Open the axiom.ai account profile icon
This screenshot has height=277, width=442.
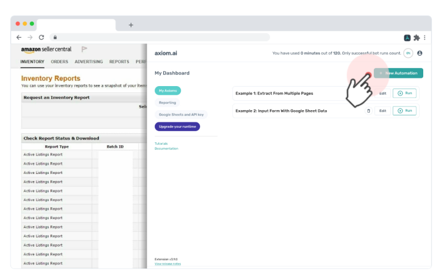(x=420, y=53)
